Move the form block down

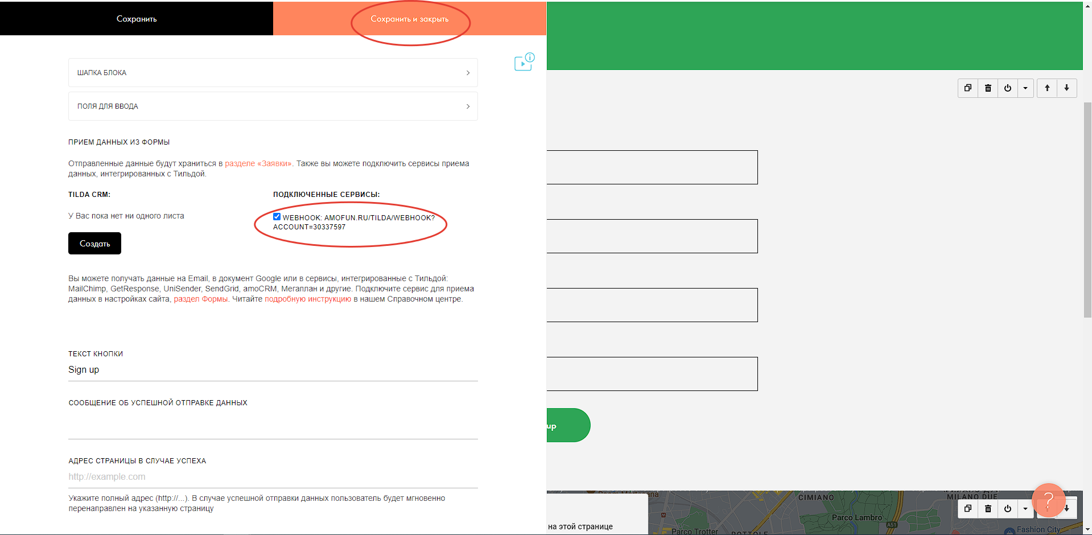click(1067, 88)
